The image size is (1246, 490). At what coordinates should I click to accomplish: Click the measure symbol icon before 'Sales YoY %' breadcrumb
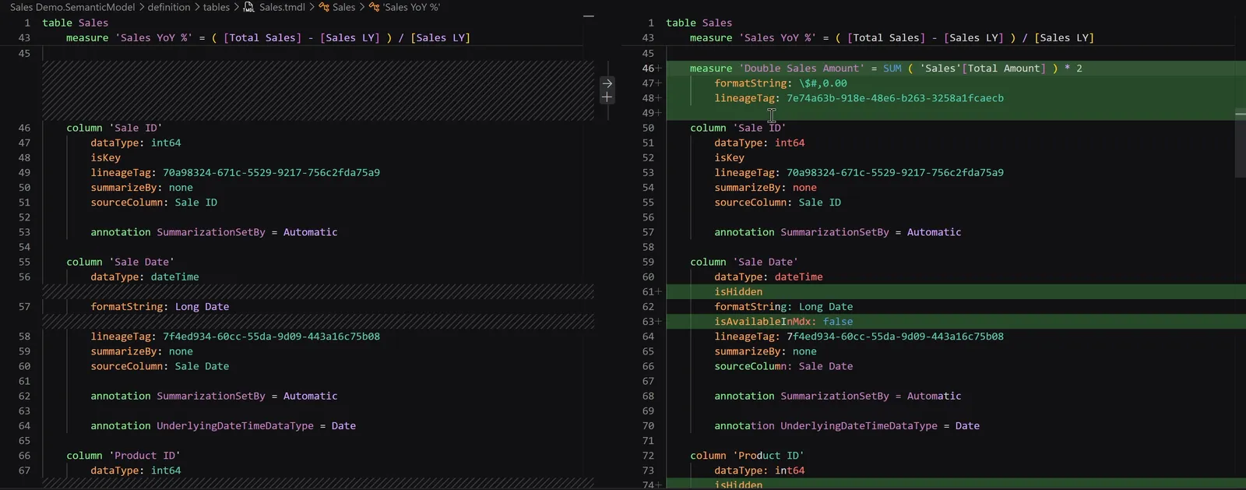pyautogui.click(x=374, y=7)
